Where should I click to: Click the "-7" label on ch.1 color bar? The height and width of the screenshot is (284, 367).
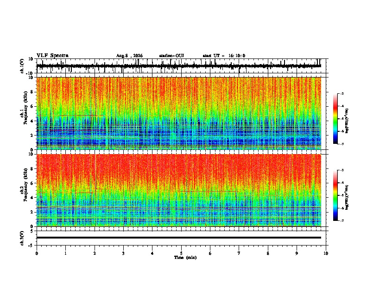point(342,144)
